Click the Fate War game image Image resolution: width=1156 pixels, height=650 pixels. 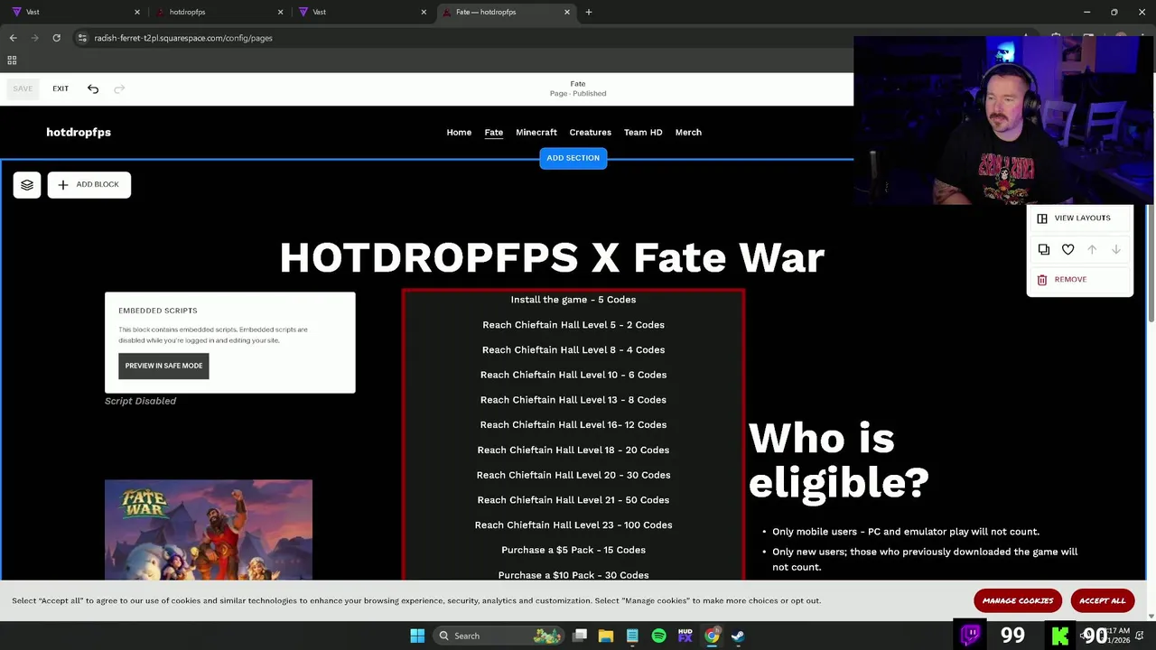tap(209, 530)
